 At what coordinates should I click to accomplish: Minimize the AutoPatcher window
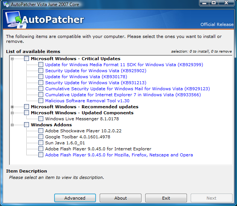204,3
